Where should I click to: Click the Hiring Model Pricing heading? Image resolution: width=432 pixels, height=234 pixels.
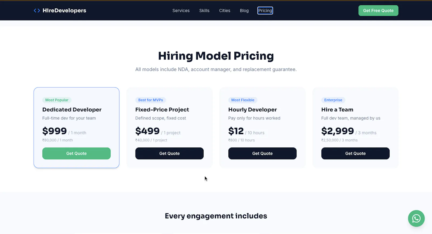[216, 56]
